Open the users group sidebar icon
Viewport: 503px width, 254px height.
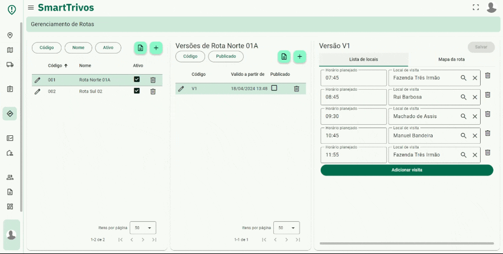coord(10,177)
